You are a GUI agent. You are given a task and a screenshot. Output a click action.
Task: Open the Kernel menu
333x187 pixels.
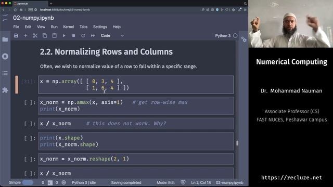(x=68, y=27)
